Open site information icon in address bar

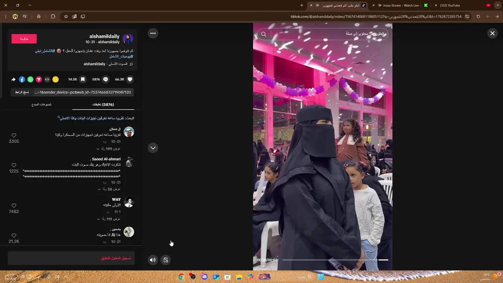[x=467, y=17]
